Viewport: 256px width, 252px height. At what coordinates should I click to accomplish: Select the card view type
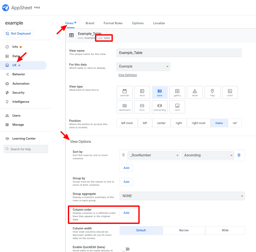pyautogui.click(x=177, y=107)
